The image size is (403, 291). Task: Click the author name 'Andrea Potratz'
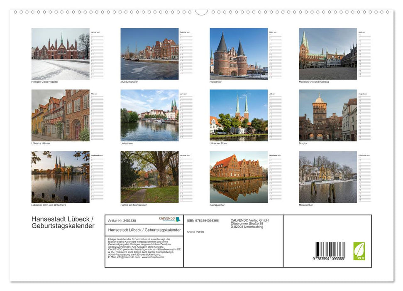(x=195, y=232)
